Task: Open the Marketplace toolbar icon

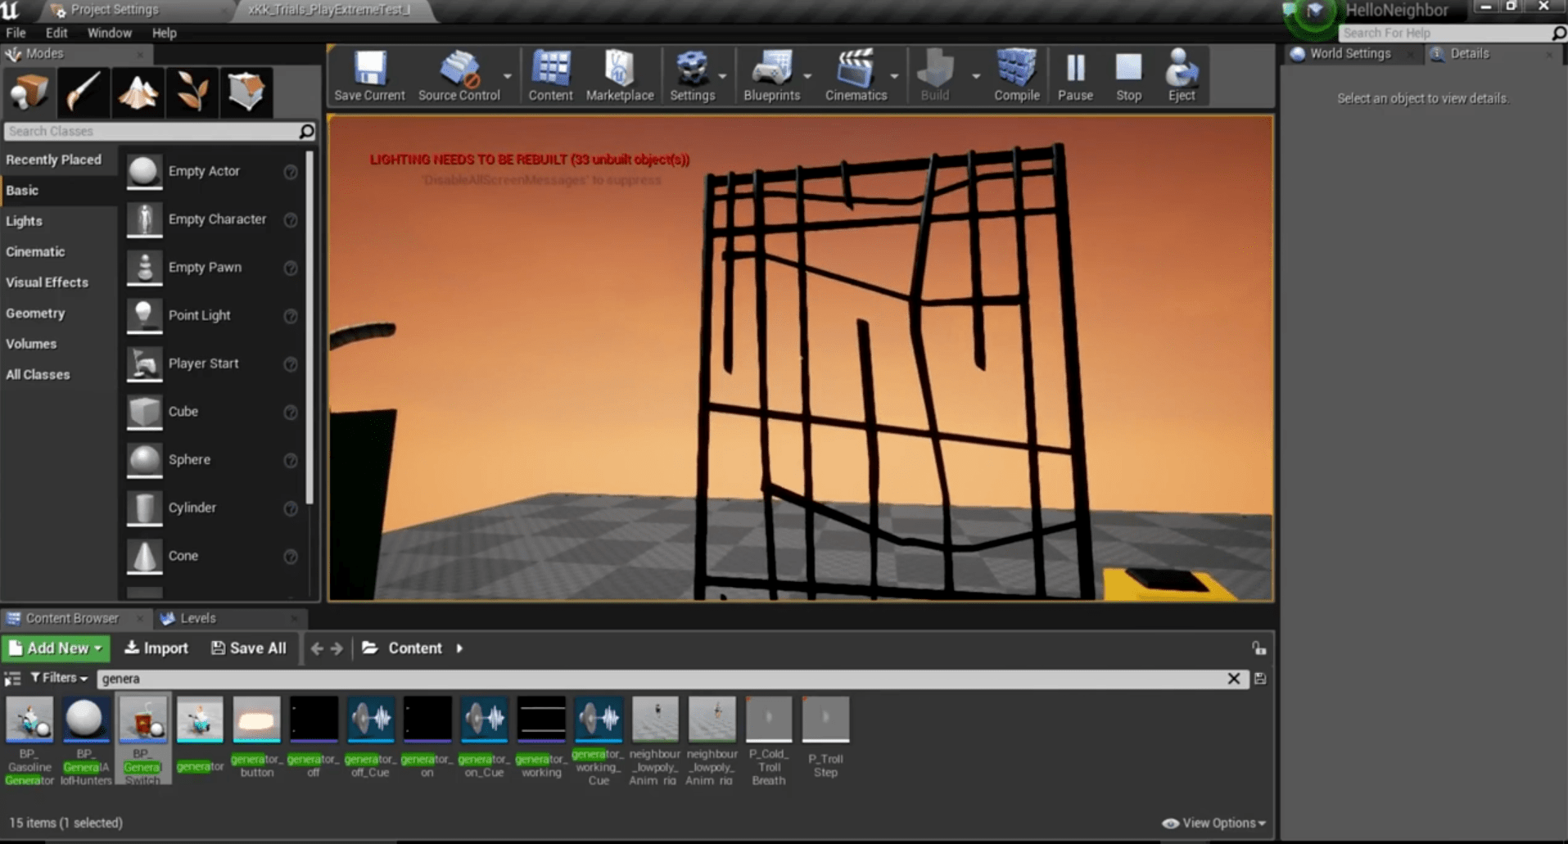Action: coord(620,75)
